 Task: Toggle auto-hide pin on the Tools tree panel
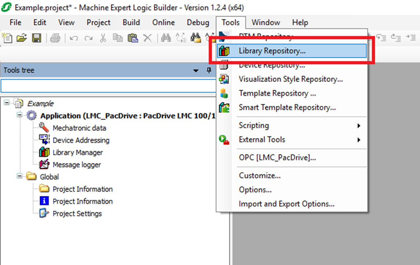pyautogui.click(x=209, y=70)
